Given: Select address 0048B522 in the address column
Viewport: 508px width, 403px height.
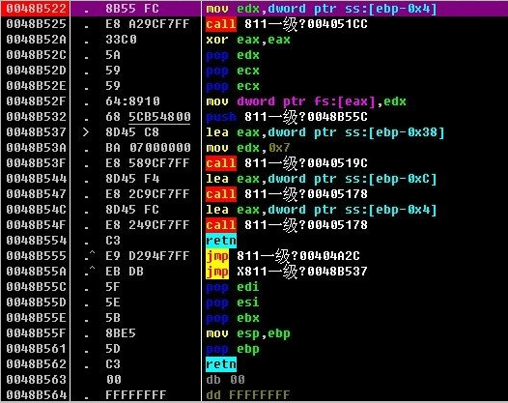Looking at the screenshot, I should 36,9.
